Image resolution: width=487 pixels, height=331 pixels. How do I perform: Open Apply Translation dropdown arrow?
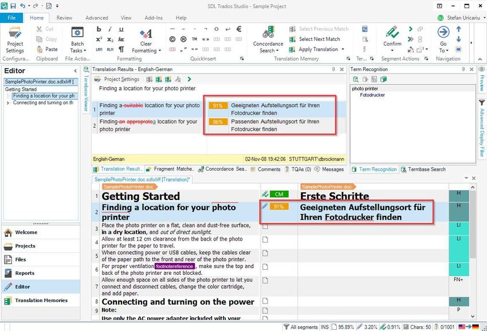click(x=343, y=49)
